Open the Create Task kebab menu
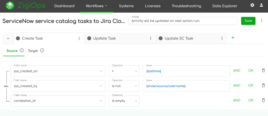This screenshot has width=268, height=116. [x=79, y=38]
